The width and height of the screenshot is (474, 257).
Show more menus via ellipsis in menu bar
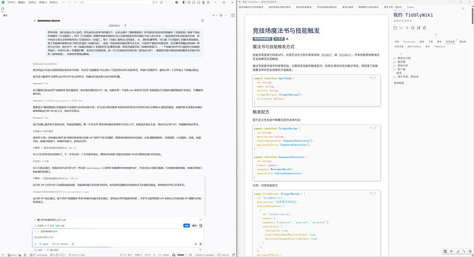coord(63,3)
